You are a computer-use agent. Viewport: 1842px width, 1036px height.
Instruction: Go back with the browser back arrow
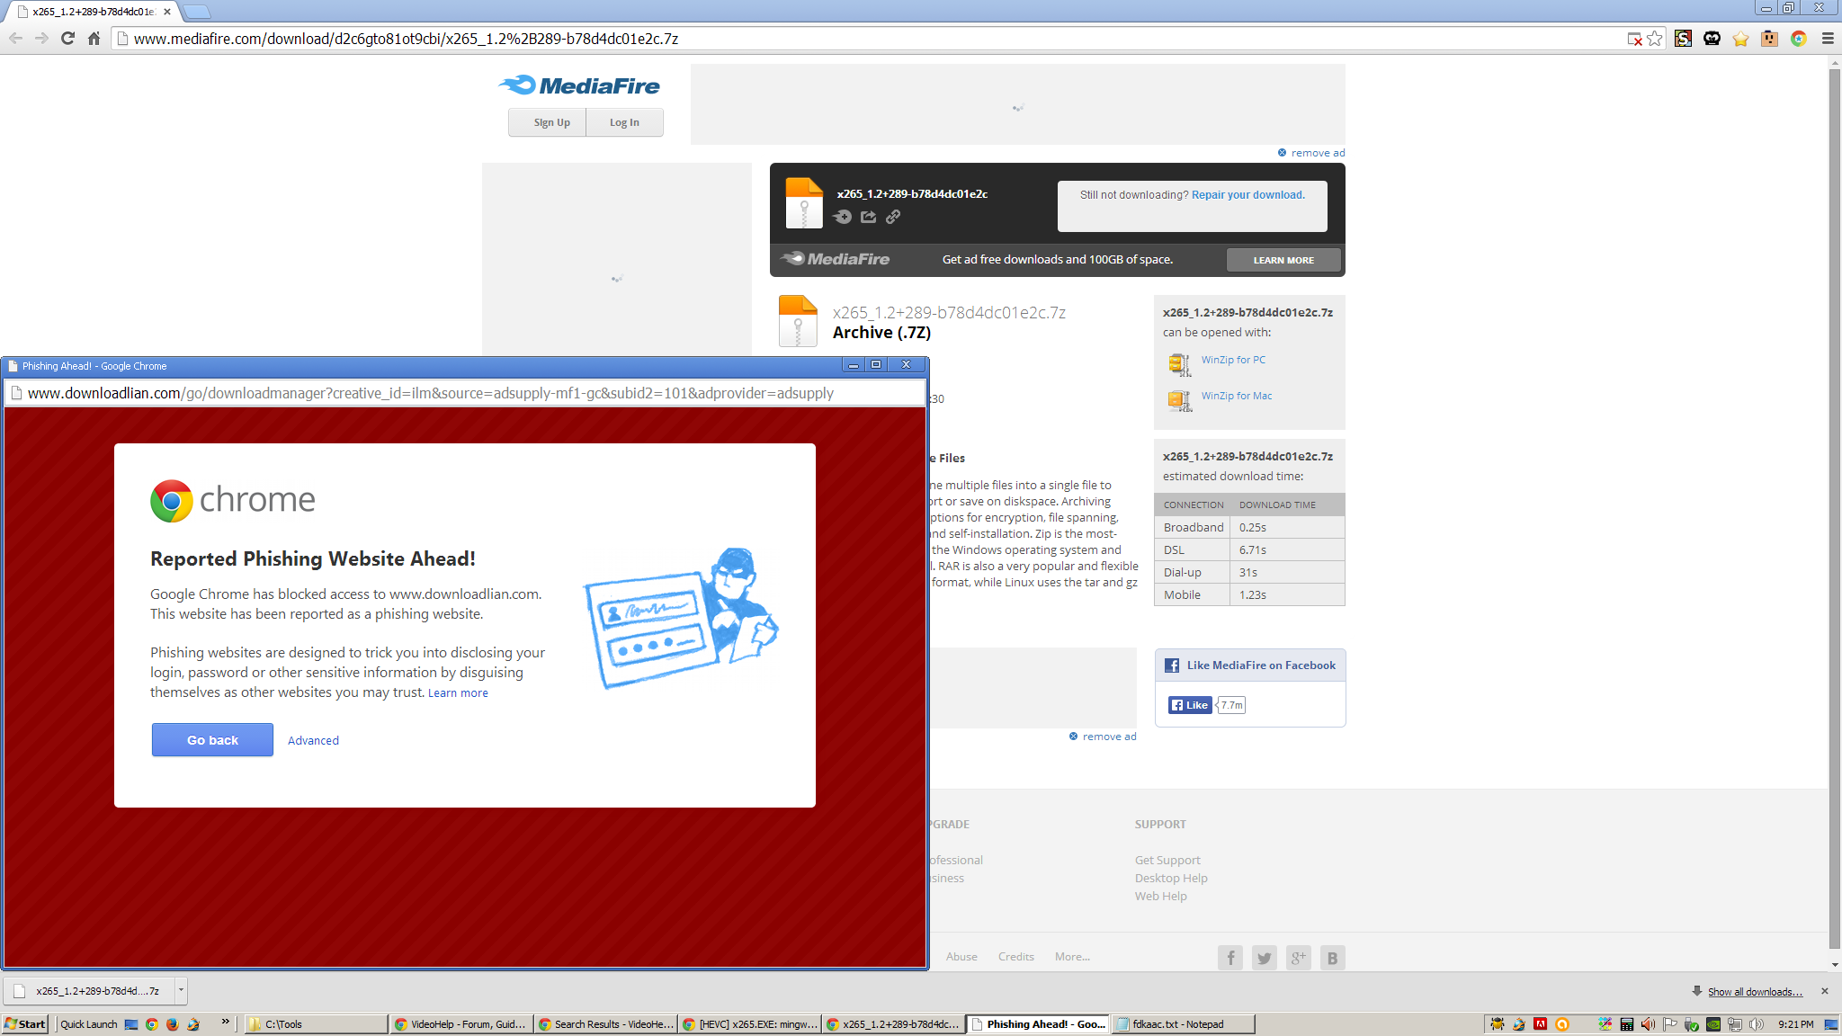[x=15, y=39]
